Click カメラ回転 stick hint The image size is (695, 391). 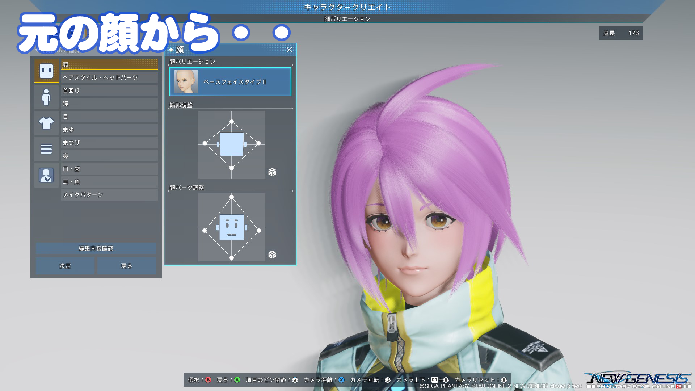[370, 380]
